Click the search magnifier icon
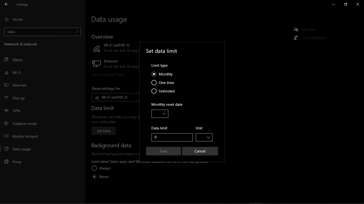The width and height of the screenshot is (364, 204). point(77,32)
